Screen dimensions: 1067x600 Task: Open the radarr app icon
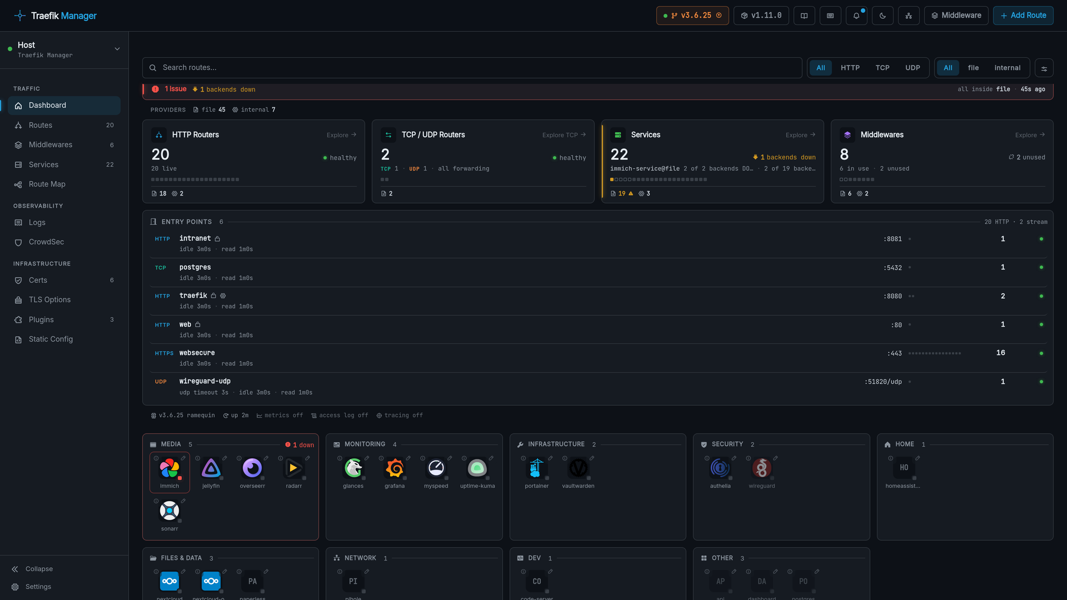pyautogui.click(x=294, y=468)
